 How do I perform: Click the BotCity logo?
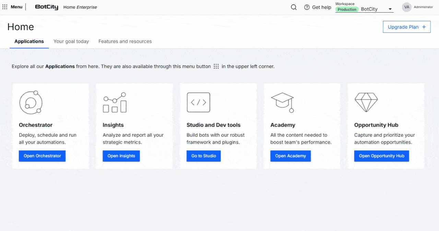click(47, 7)
